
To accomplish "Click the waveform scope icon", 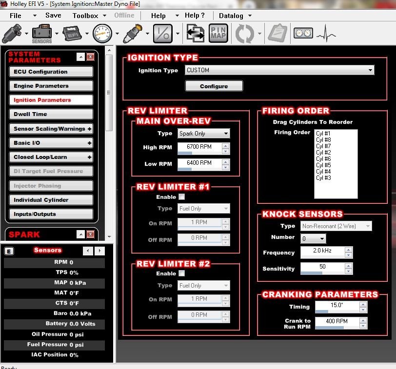I will pos(326,33).
